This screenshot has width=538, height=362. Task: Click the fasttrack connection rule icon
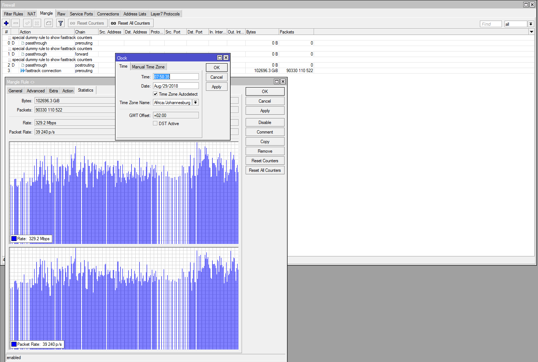click(x=23, y=71)
